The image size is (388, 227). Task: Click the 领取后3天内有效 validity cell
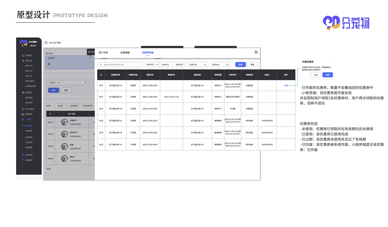point(233,97)
